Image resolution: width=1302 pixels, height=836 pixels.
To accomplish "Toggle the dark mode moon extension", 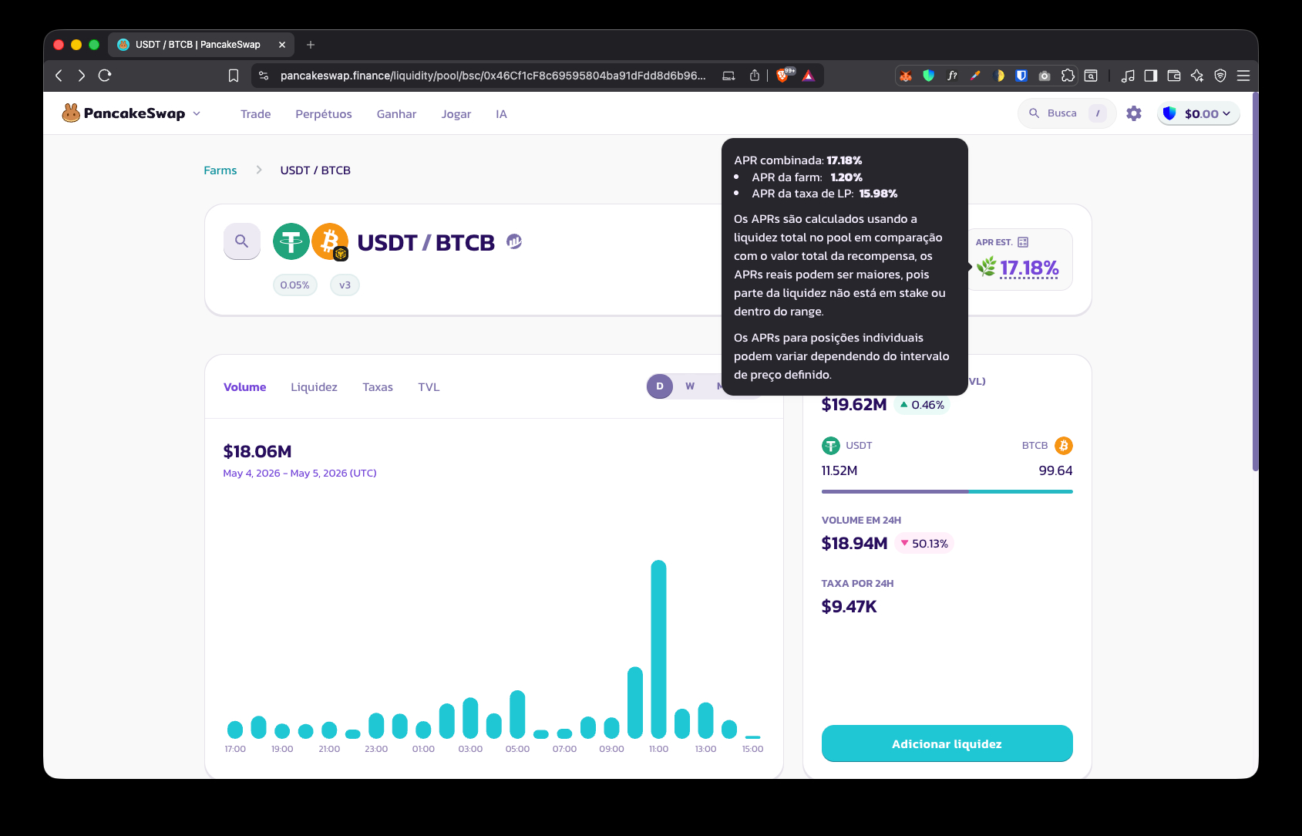I will [998, 76].
